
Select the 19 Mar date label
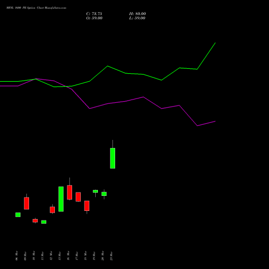94,256
